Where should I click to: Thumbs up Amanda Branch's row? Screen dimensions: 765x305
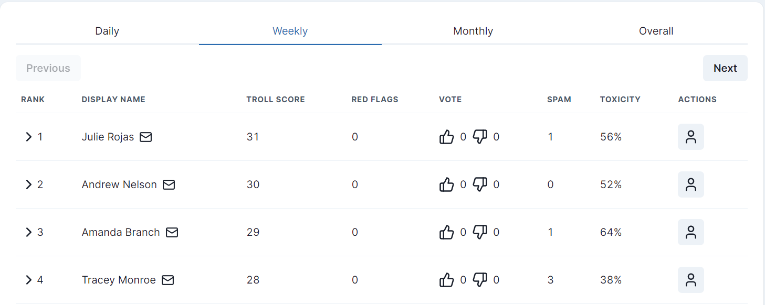(446, 232)
